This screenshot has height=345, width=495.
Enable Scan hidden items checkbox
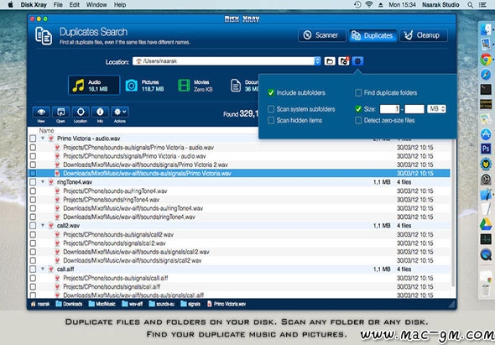[271, 120]
